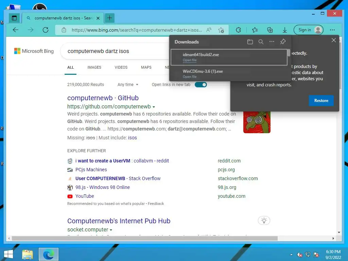Go back to previous page
The image size is (348, 261).
[x=16, y=30]
